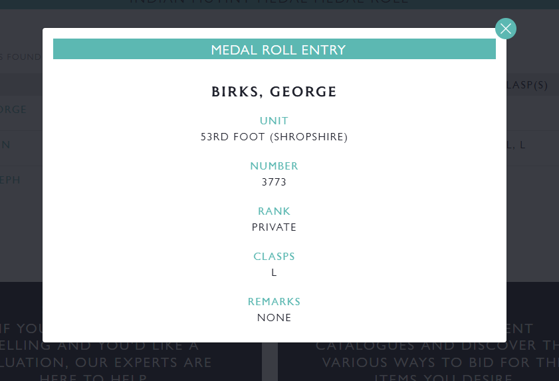Click the background row ending in ORGE

[x=21, y=110]
